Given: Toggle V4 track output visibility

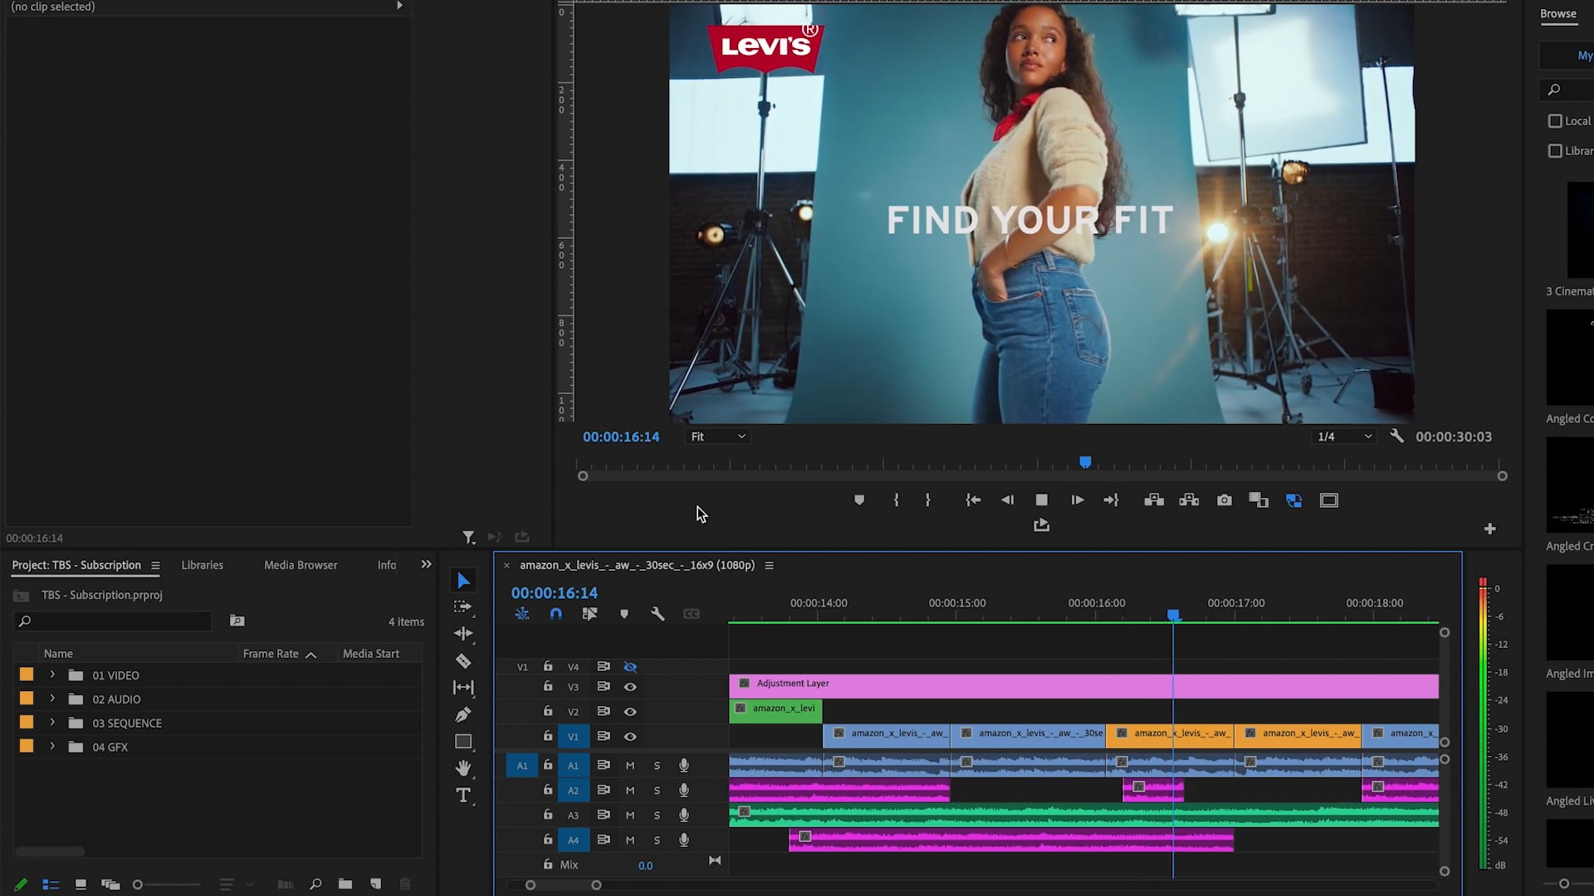Looking at the screenshot, I should pos(630,667).
